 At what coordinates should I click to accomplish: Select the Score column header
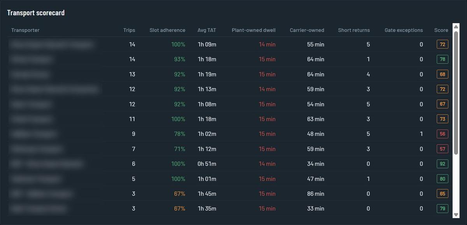(x=441, y=30)
